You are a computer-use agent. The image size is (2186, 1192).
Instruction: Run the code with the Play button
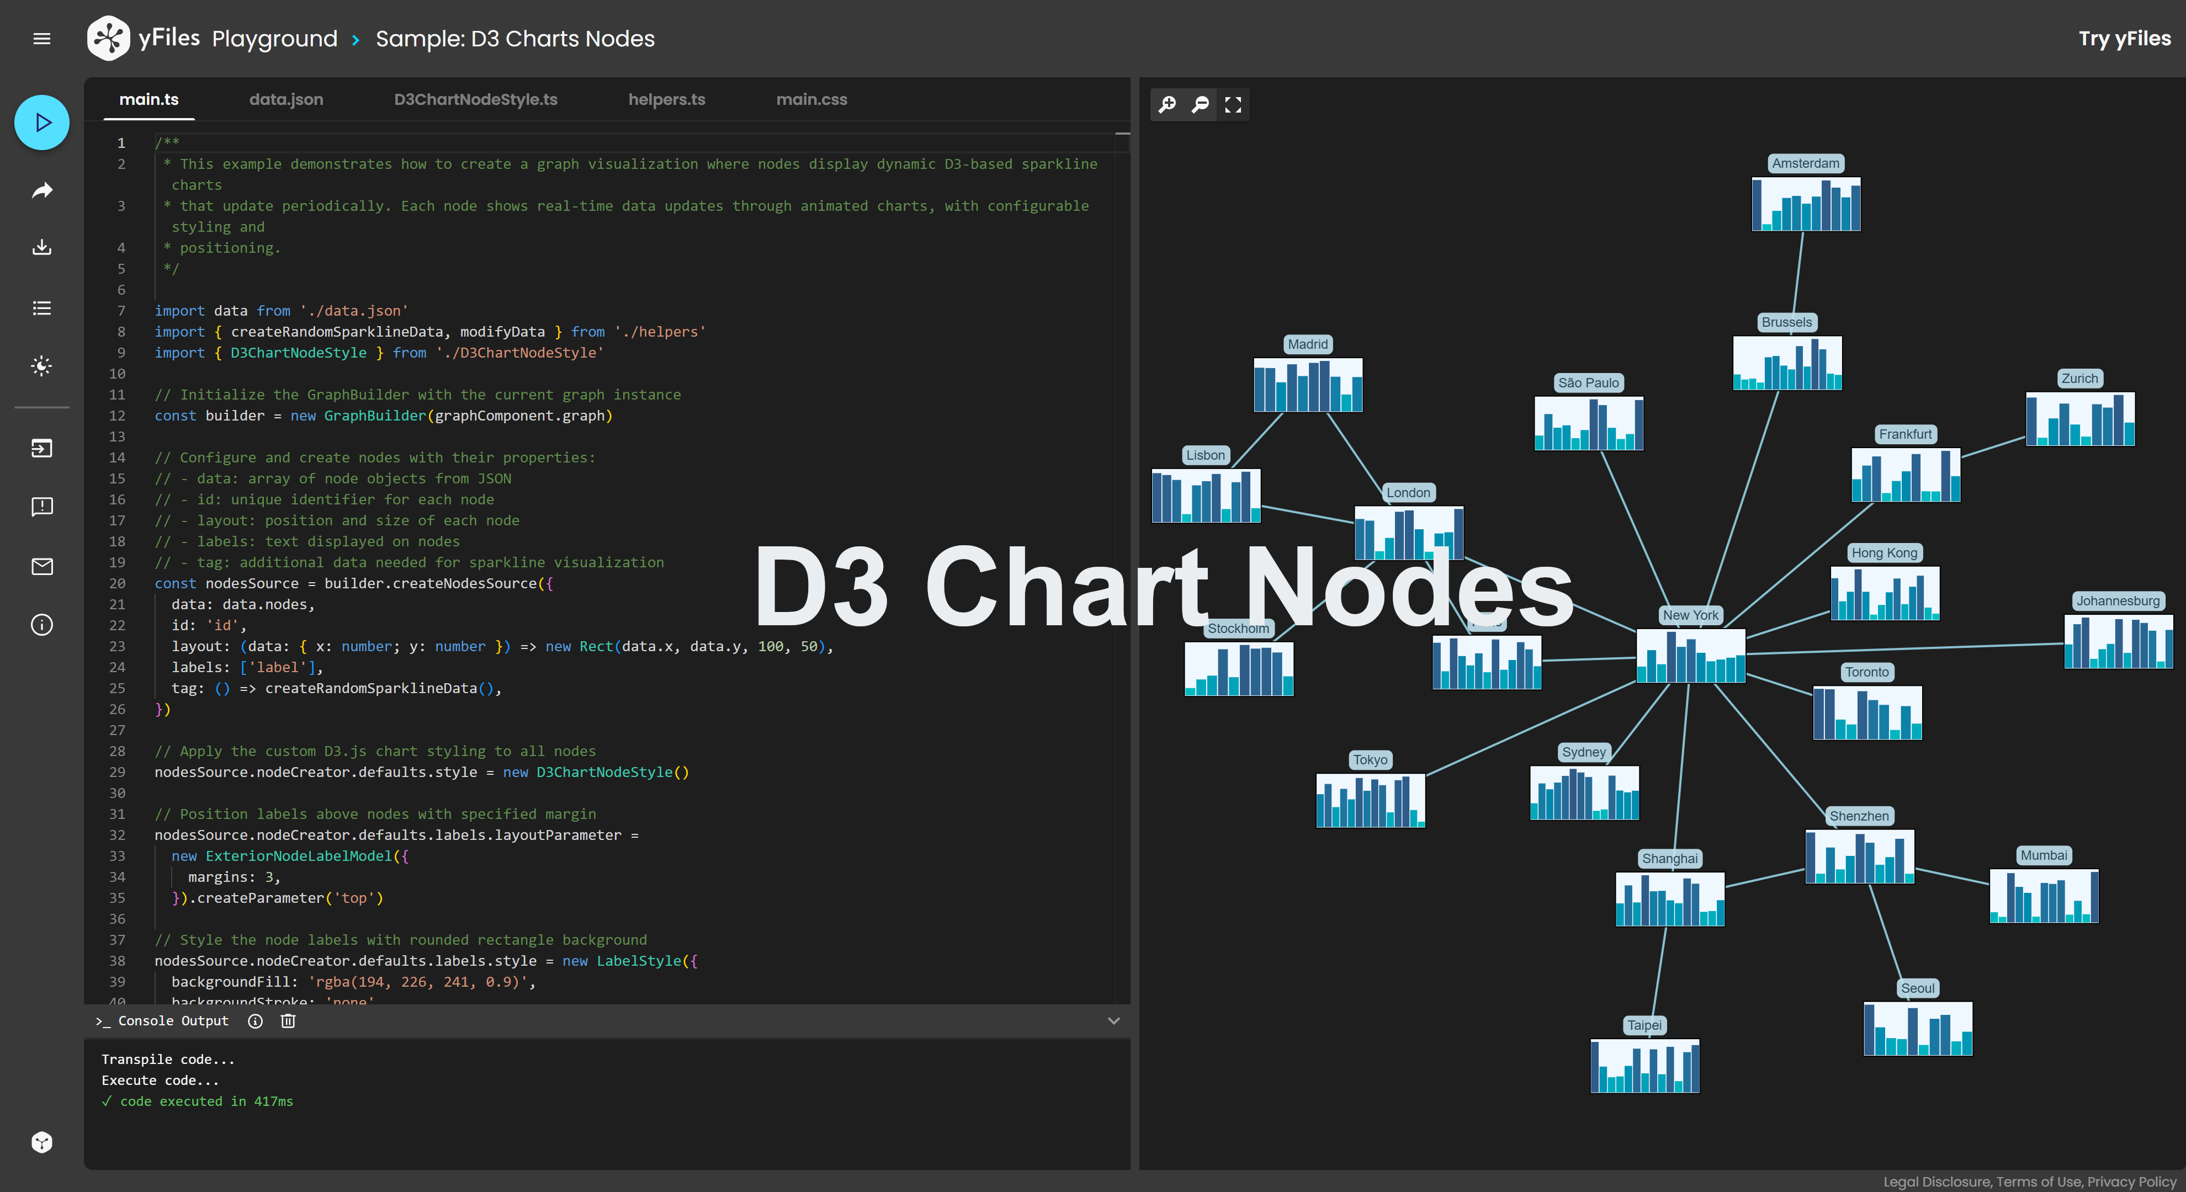click(41, 122)
